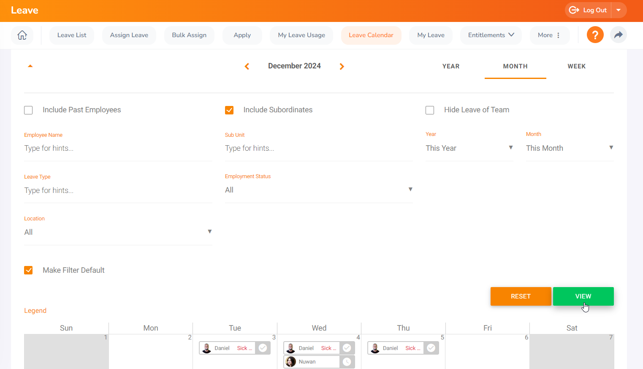Select the MONTH view tab
643x369 pixels.
click(x=515, y=66)
